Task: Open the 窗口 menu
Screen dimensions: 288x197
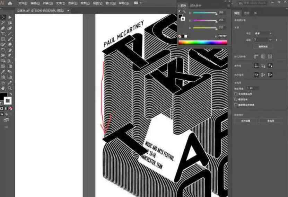Action: point(111,3)
